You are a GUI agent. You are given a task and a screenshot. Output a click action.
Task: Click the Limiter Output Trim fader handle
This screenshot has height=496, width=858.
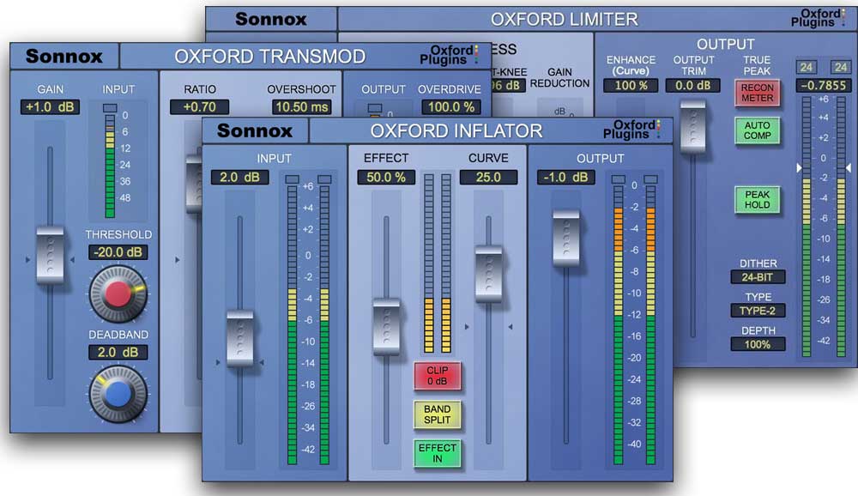pyautogui.click(x=692, y=126)
